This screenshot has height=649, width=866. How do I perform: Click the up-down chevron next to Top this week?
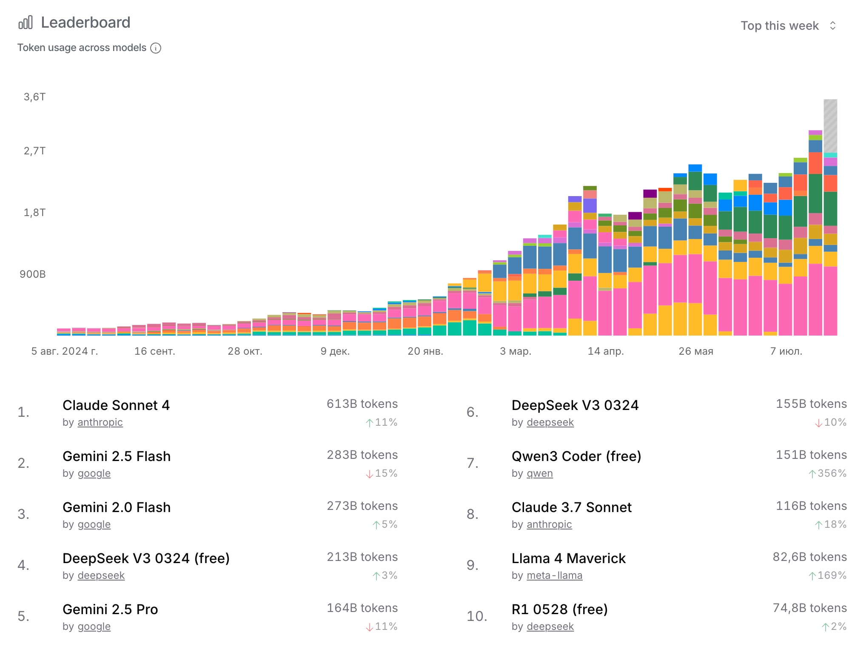832,26
